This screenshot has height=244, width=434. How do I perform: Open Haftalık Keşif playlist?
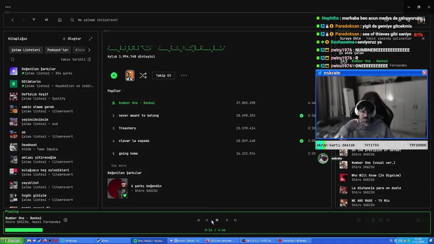pos(51,96)
